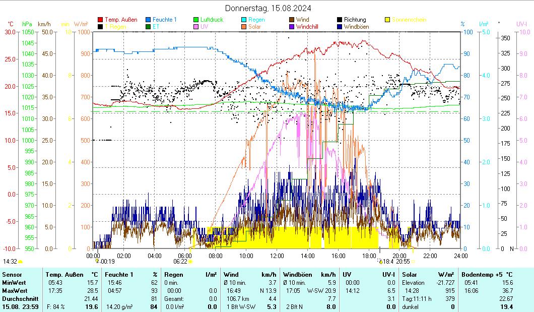
Task: Click the yellow Sonnenschein legend swatch
Action: point(387,20)
